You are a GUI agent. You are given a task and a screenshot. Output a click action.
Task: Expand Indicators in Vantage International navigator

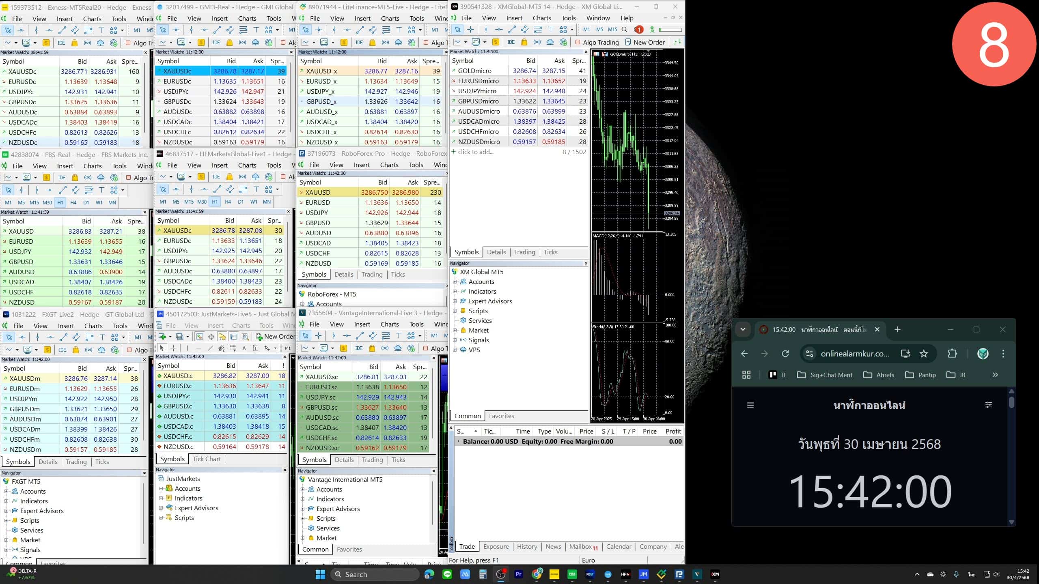click(303, 499)
